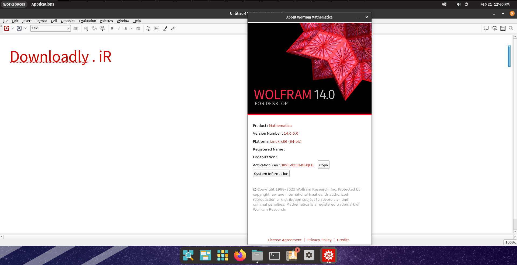This screenshot has width=517, height=265.
Task: Open the Palettes menu
Action: coord(106,21)
